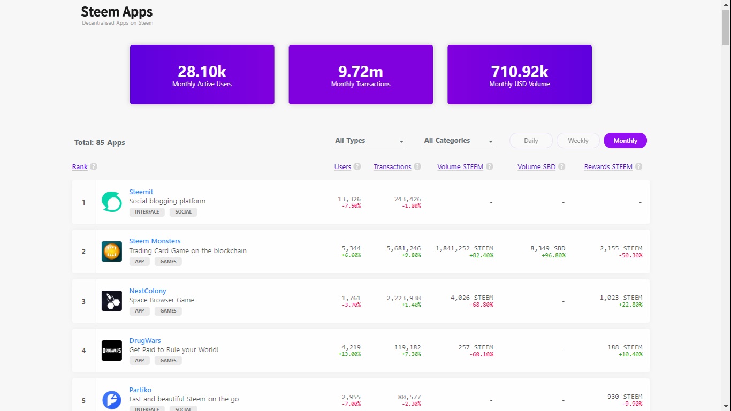The width and height of the screenshot is (731, 411).
Task: Click 'Space Browser Game' description
Action: click(x=162, y=300)
